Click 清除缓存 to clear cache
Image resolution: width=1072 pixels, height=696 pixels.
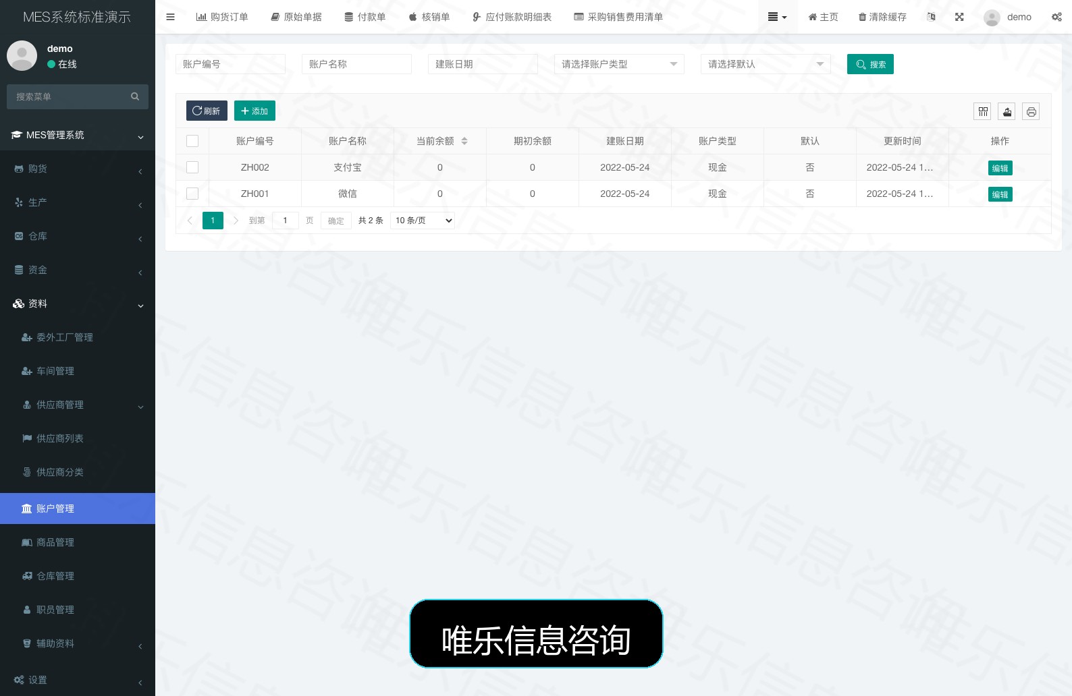pos(882,17)
